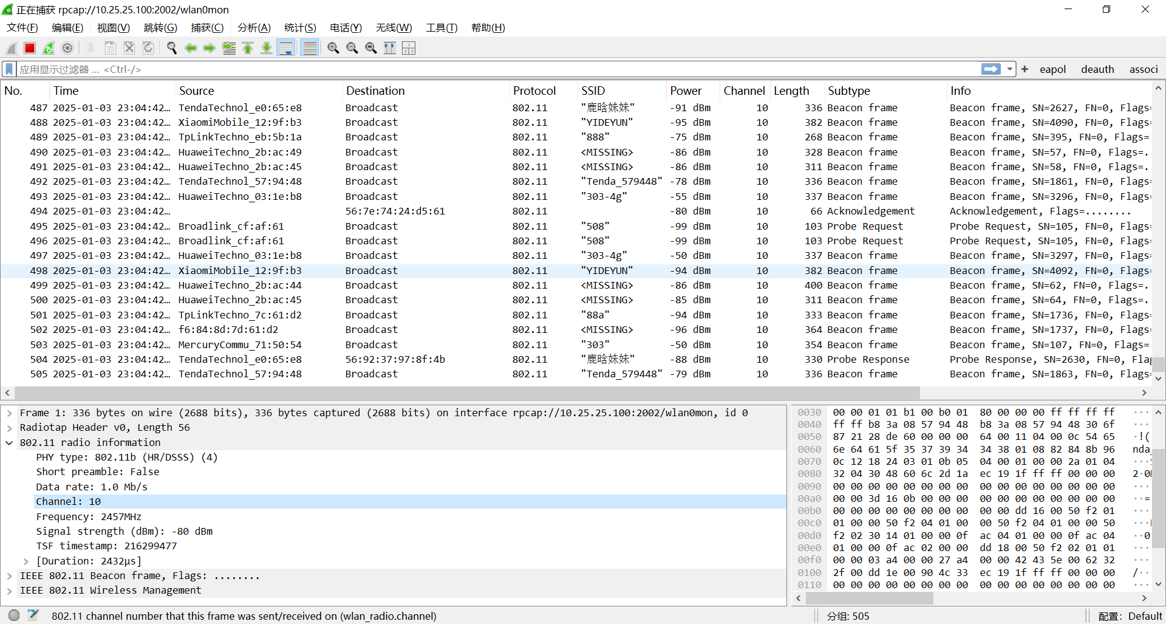Toggle the display filter bookmark
The width and height of the screenshot is (1166, 624).
click(x=9, y=69)
